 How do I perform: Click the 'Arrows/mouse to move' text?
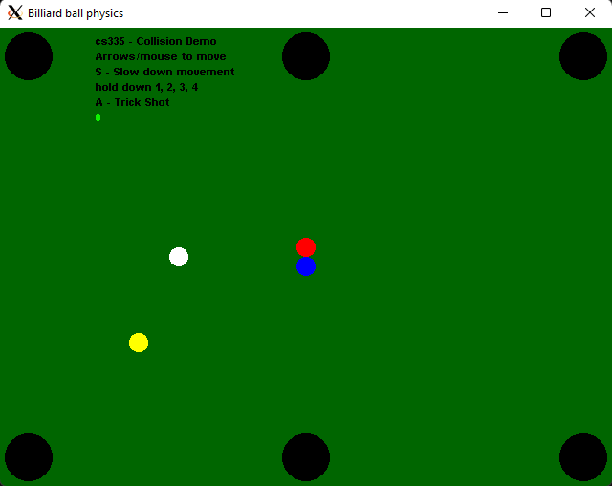point(161,56)
